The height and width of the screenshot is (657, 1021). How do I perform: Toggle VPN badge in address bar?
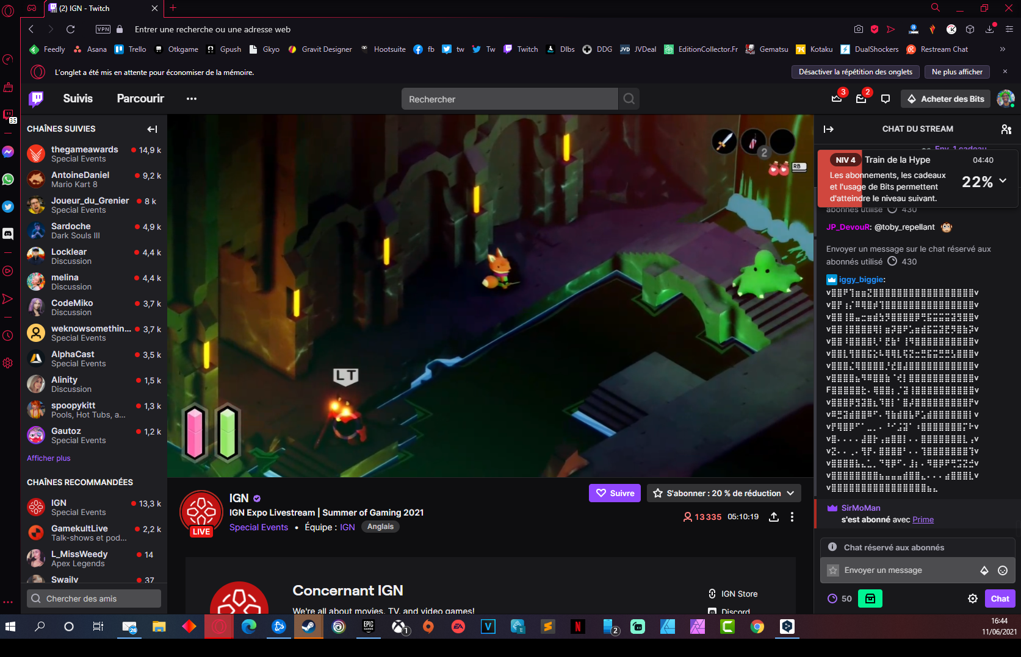(x=103, y=29)
